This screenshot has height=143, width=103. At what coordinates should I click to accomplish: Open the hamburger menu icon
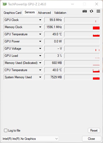pyautogui.click(x=98, y=11)
